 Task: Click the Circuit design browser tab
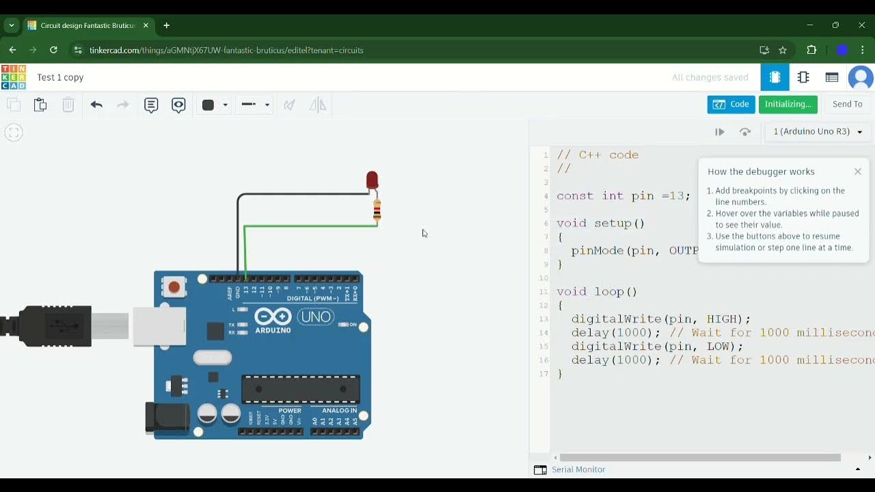coord(87,25)
